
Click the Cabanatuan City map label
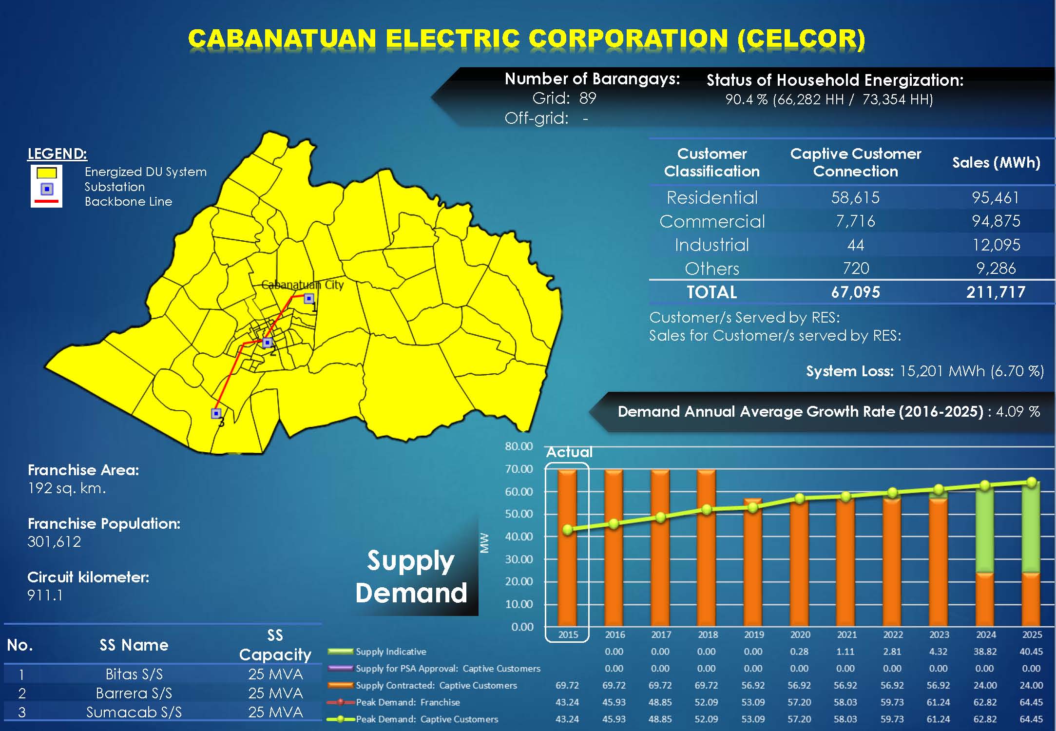[302, 285]
